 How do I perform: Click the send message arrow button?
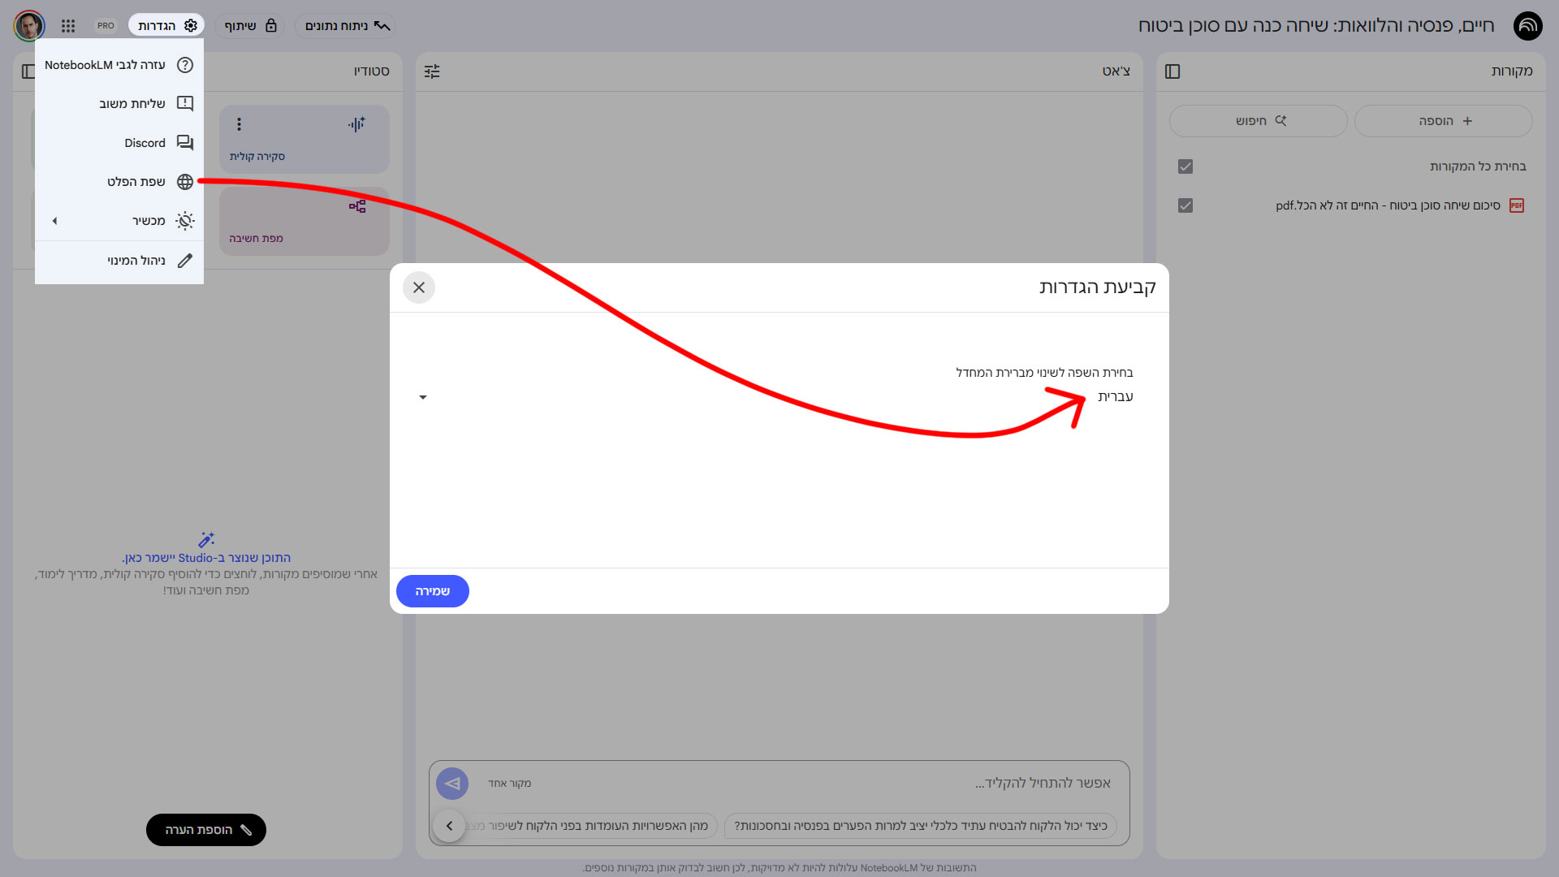[x=452, y=784]
